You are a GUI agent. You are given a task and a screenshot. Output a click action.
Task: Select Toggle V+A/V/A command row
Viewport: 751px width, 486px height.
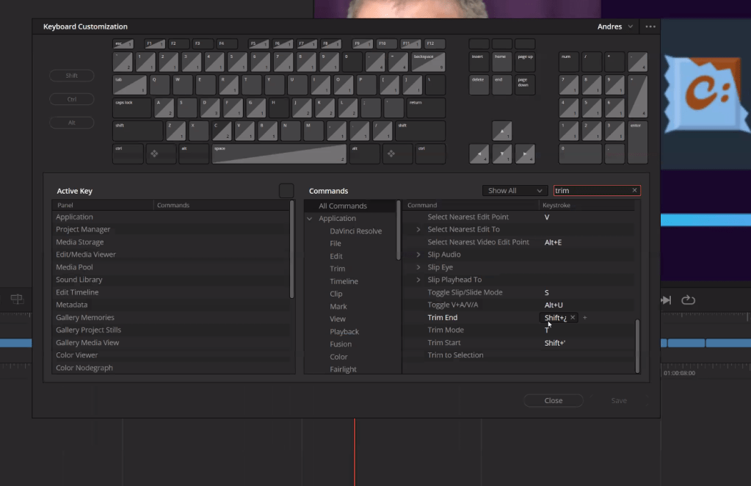[x=519, y=305]
